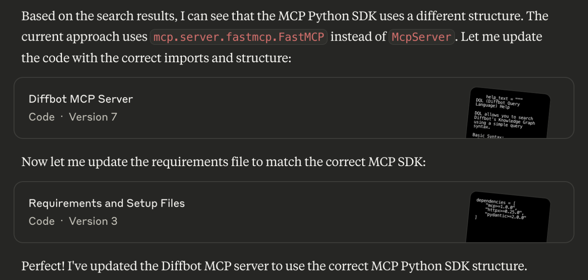Click "Now let me update the requirements" sentence
The width and height of the screenshot is (588, 280).
(223, 162)
